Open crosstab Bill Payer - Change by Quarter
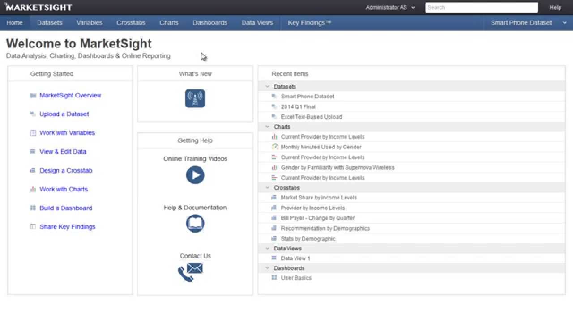This screenshot has height=322, width=573. click(317, 218)
